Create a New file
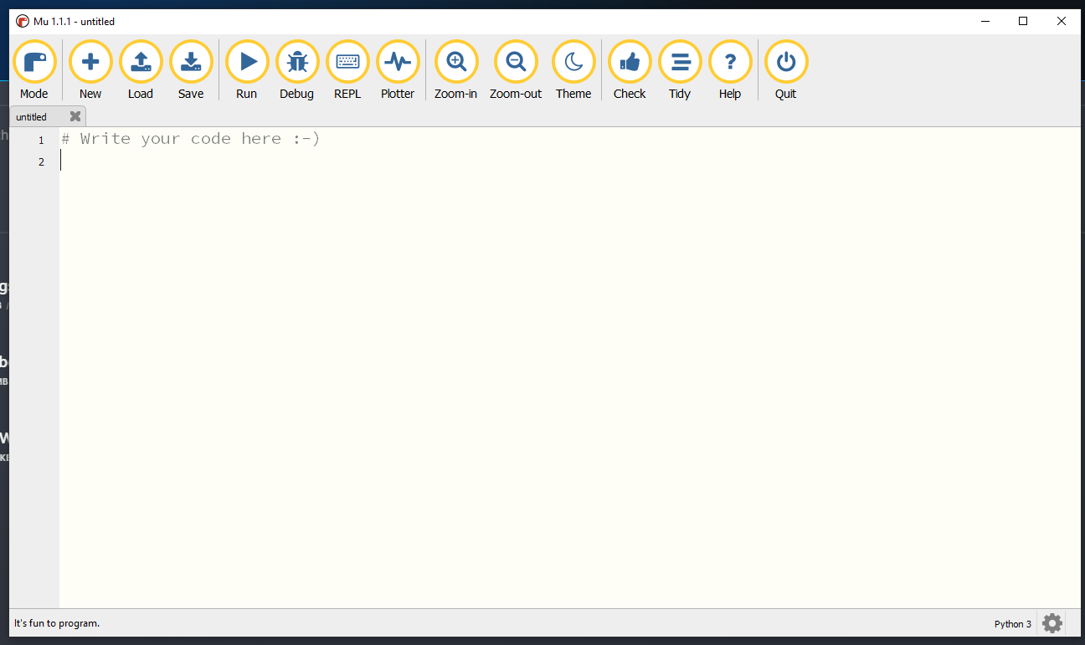The image size is (1085, 645). coord(90,61)
